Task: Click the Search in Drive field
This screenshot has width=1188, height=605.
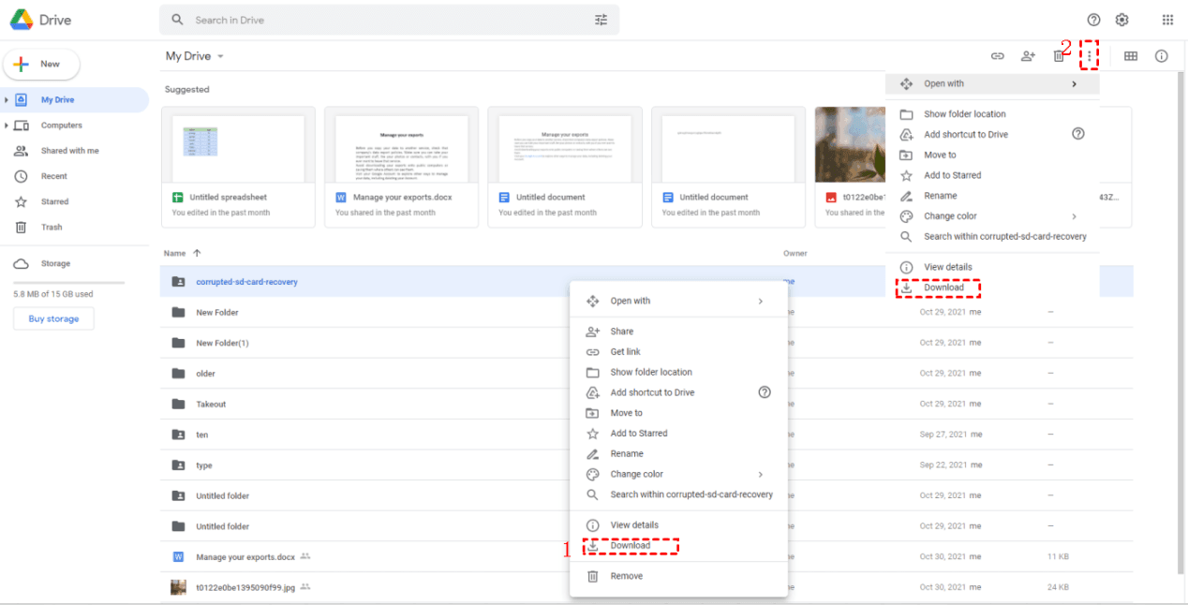Action: click(389, 20)
